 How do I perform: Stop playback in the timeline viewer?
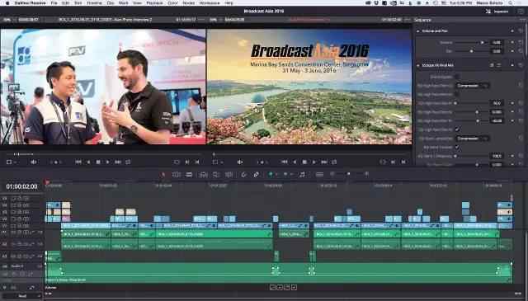(304, 162)
